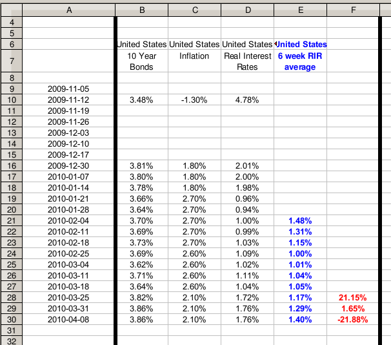Click the real interest rate 1.09%
Viewport: 391px width, 345px height.
point(247,254)
